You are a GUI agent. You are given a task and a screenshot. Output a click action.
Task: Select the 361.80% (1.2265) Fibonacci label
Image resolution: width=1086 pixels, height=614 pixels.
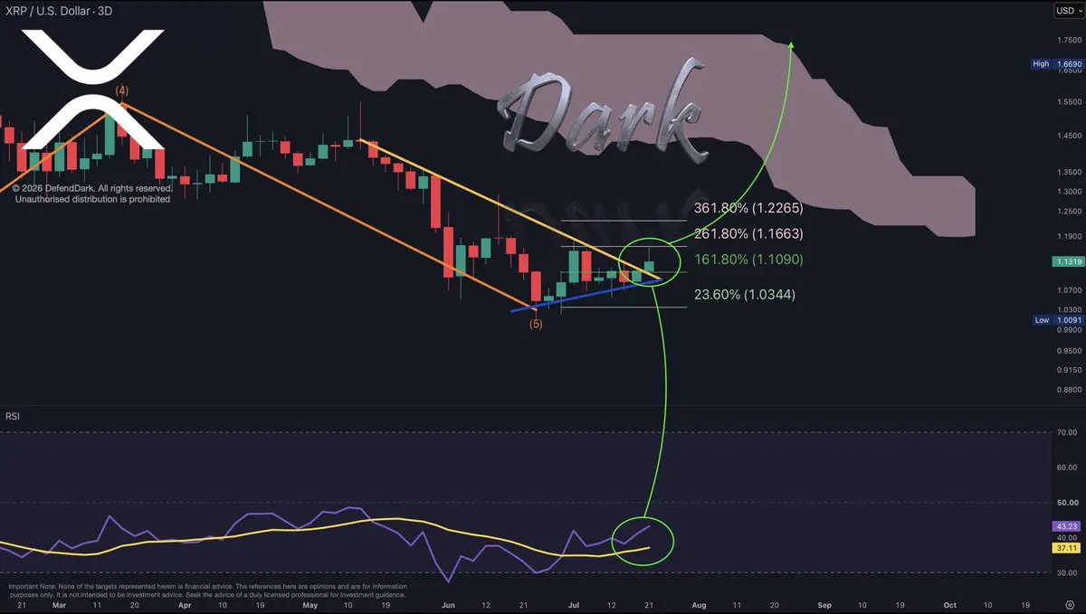coord(748,208)
